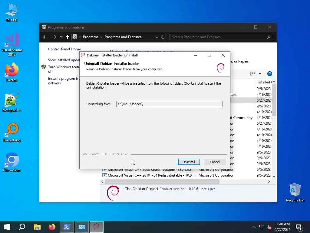This screenshot has height=233, width=310.
Task: Switch to Debian uninstaller taskbar item
Action: [97, 227]
